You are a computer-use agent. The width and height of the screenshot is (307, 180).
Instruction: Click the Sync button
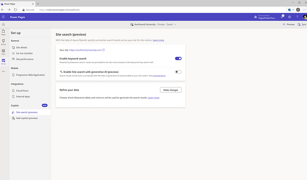click(x=302, y=25)
